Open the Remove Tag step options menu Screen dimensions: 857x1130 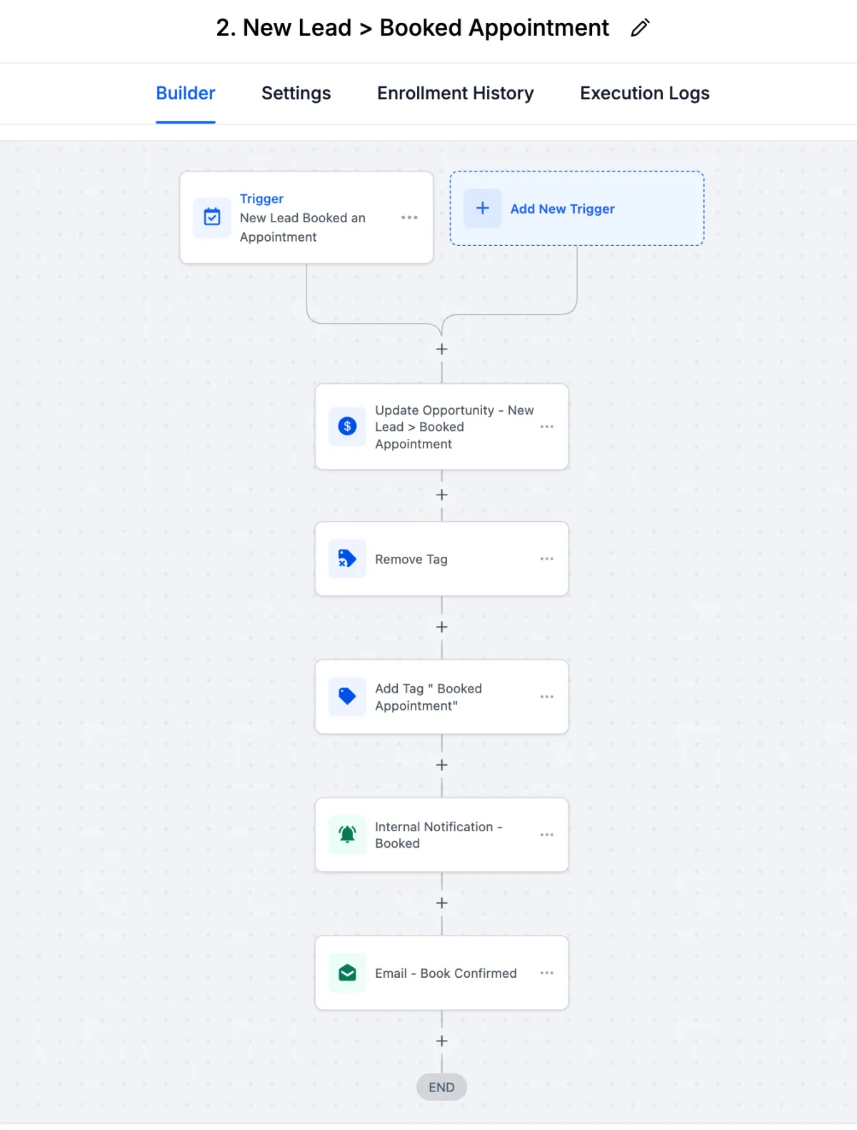547,559
